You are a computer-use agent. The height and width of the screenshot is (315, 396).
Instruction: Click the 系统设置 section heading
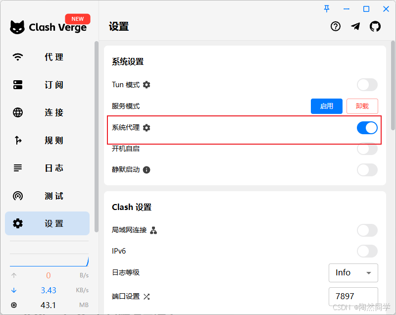[x=128, y=61]
